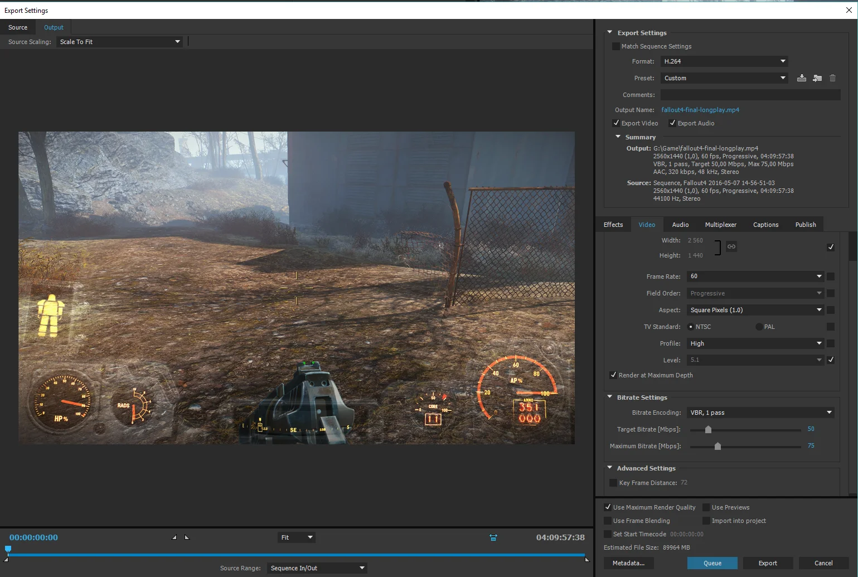Screen dimensions: 858x577
Task: Collapse the Bitrate Settings section
Action: [x=609, y=397]
